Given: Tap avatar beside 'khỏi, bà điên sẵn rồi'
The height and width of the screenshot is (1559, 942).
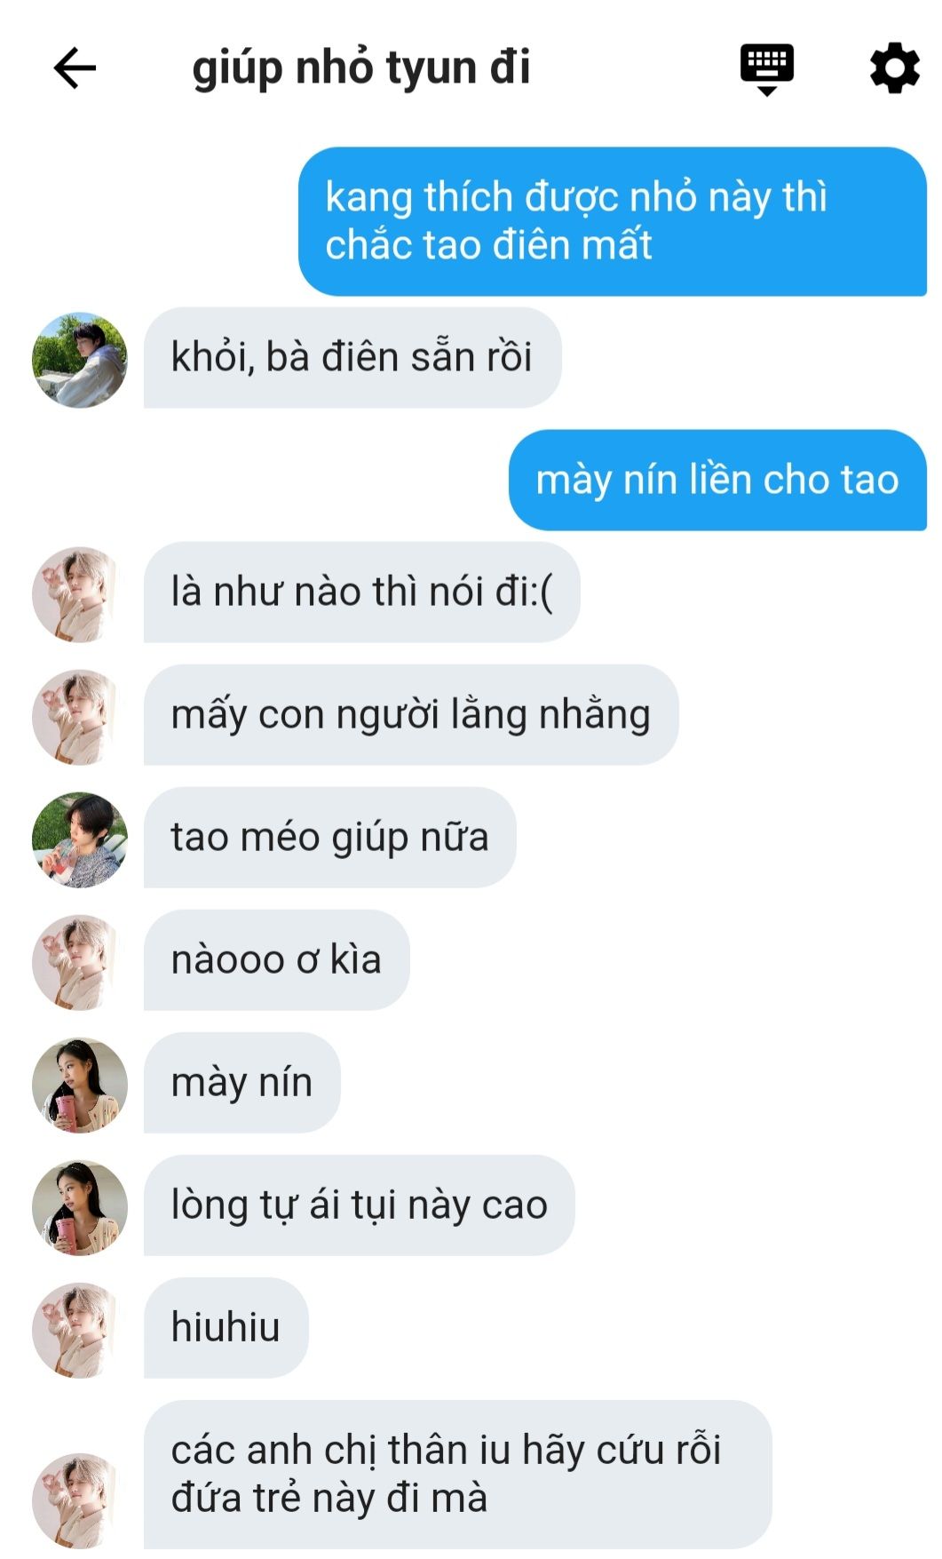Looking at the screenshot, I should [80, 360].
